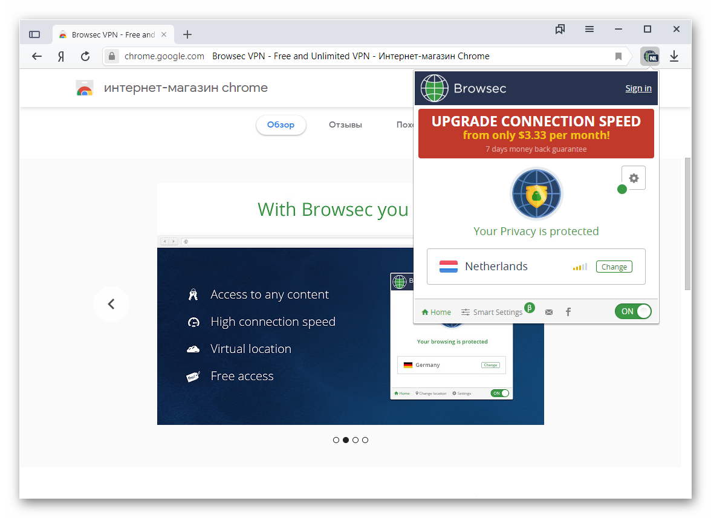
Task: Click the 'High connection speed' text
Action: (273, 322)
